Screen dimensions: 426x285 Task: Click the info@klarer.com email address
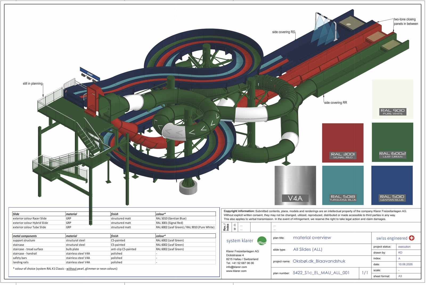[x=236, y=267]
